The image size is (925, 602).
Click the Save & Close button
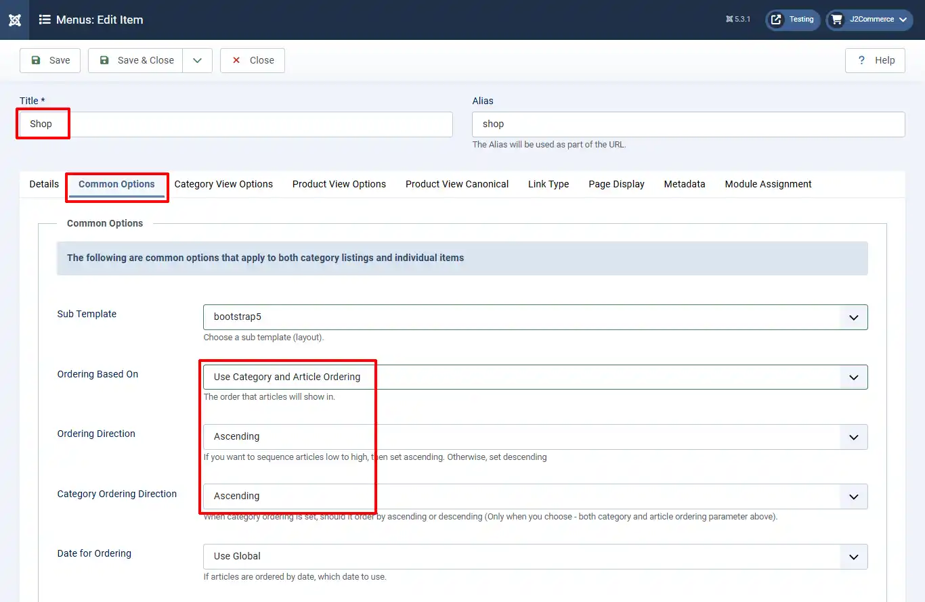point(135,60)
